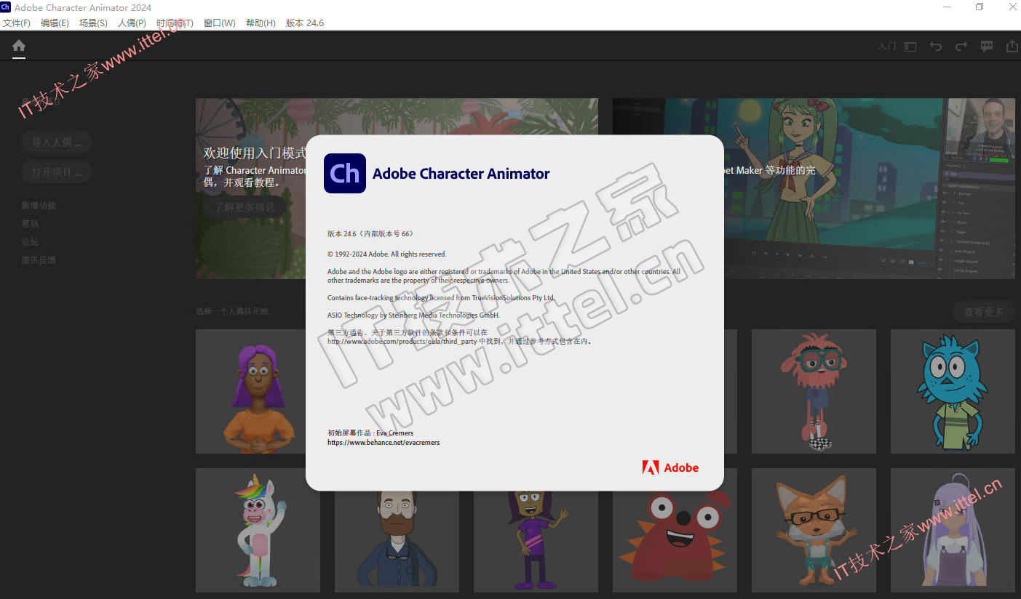1021x599 pixels.
Task: Open the 人偶(P) menu
Action: coord(132,23)
